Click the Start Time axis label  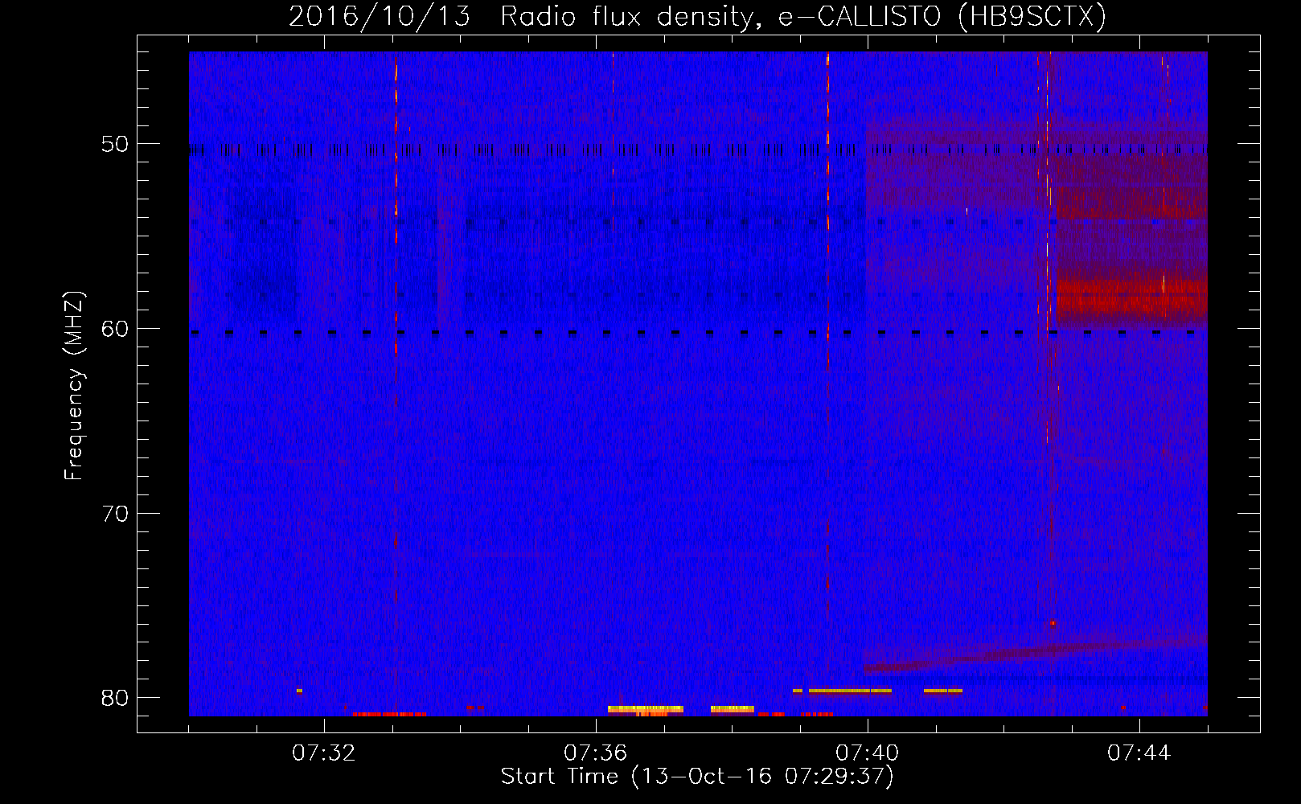coord(697,777)
